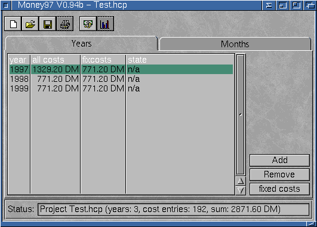This screenshot has height=227, width=317.
Task: Open the fixed costs button
Action: pos(279,189)
